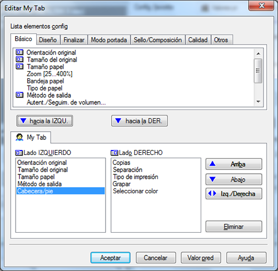Image resolution: width=278 pixels, height=271 pixels.
Task: Select Copias in Lado DERECHO list
Action: pyautogui.click(x=121, y=163)
